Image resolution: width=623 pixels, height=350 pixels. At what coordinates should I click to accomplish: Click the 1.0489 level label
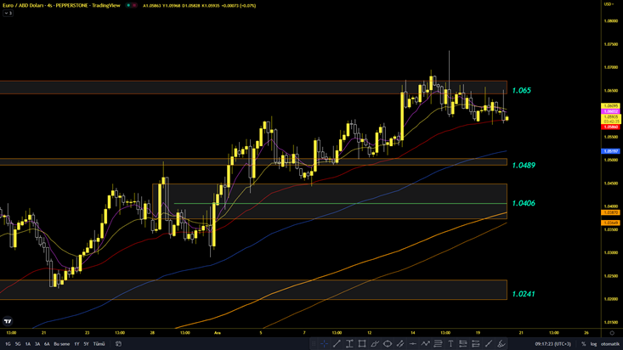[x=524, y=166]
